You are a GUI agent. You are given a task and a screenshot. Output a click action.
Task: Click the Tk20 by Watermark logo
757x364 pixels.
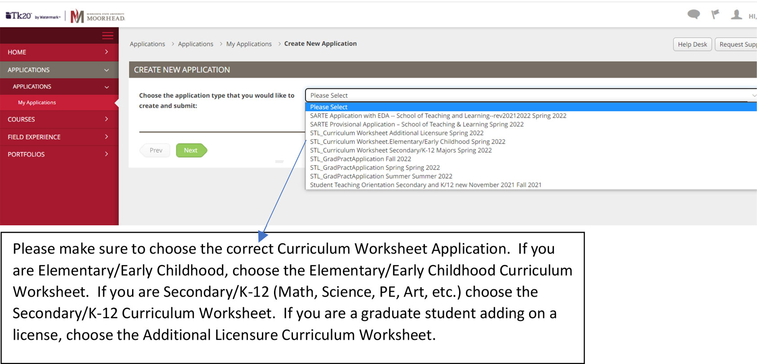click(x=33, y=16)
